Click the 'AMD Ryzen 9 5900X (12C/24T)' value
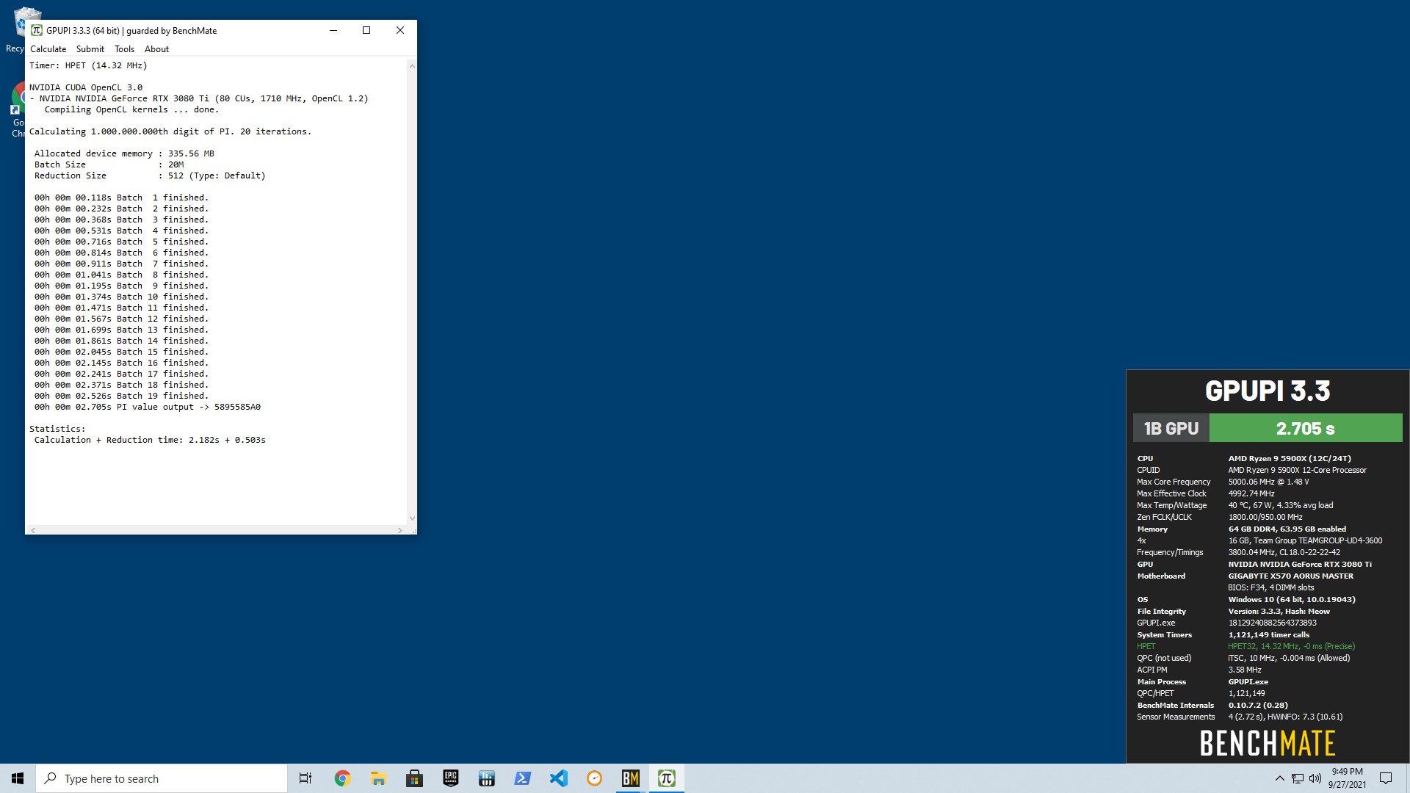 click(1289, 458)
